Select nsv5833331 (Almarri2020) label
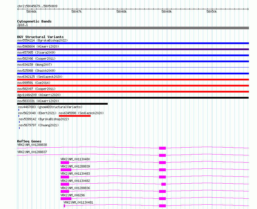The width and height of the screenshot is (257, 209). click(38, 101)
